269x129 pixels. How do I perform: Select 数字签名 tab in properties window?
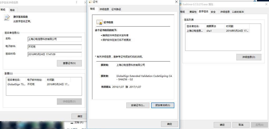tap(204, 12)
